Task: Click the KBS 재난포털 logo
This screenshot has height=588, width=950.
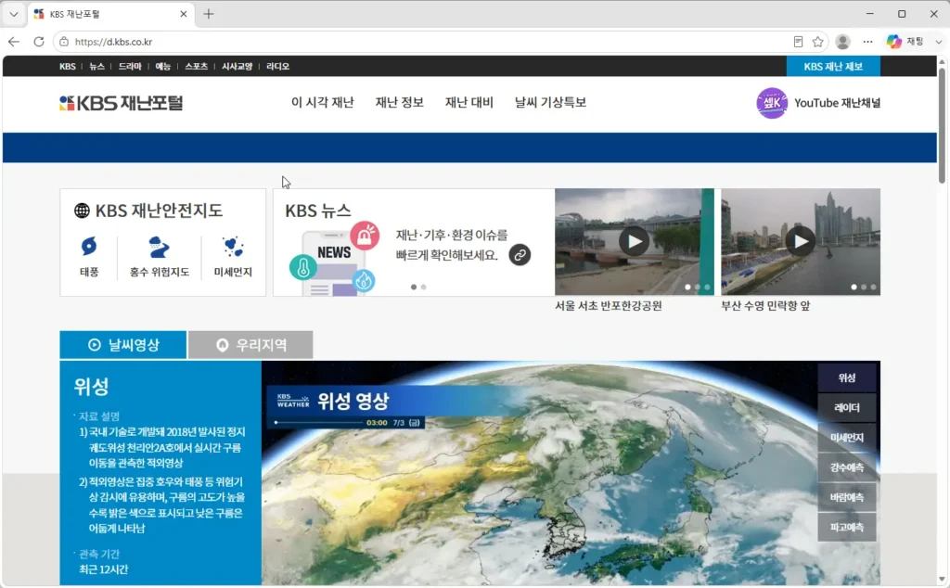Action: [x=121, y=103]
